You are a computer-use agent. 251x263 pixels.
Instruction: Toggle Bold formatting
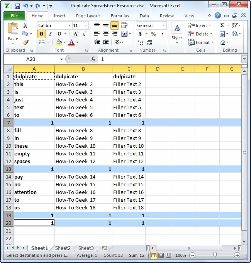tap(41, 34)
